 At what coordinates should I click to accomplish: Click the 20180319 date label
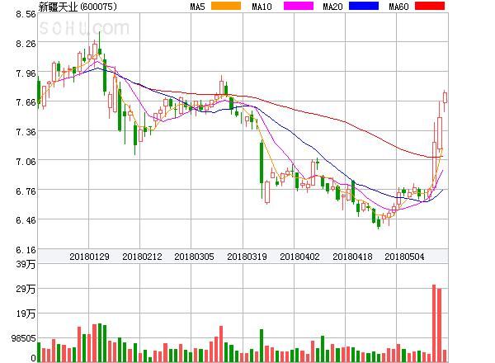[x=247, y=257]
